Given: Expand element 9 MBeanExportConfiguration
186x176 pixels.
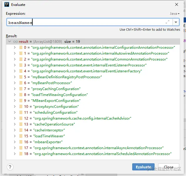Looking at the screenshot, I should point(15,100).
